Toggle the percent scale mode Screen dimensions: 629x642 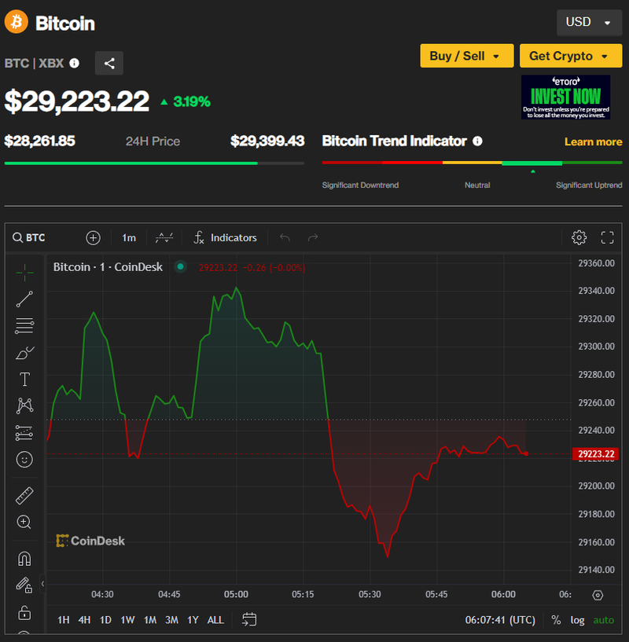coord(556,620)
